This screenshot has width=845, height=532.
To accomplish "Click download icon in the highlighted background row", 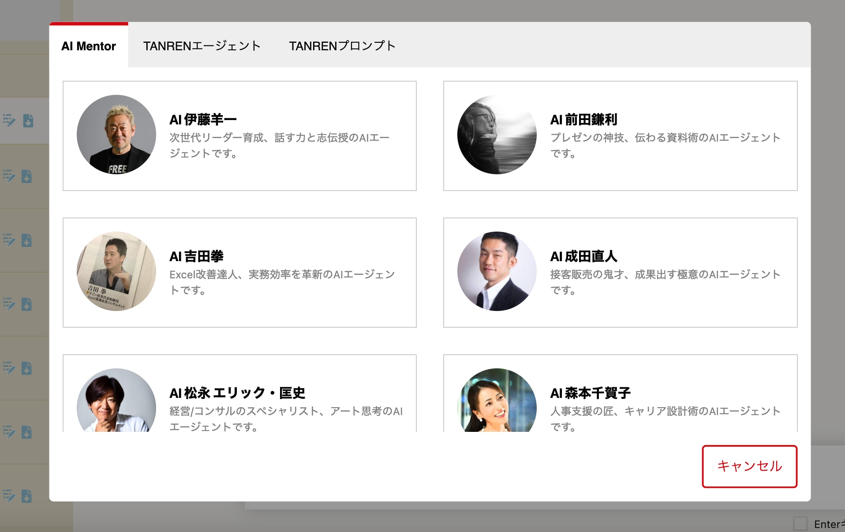I will 28,120.
